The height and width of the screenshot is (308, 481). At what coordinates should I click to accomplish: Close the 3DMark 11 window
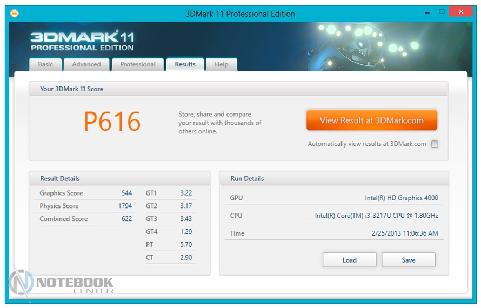pos(461,12)
